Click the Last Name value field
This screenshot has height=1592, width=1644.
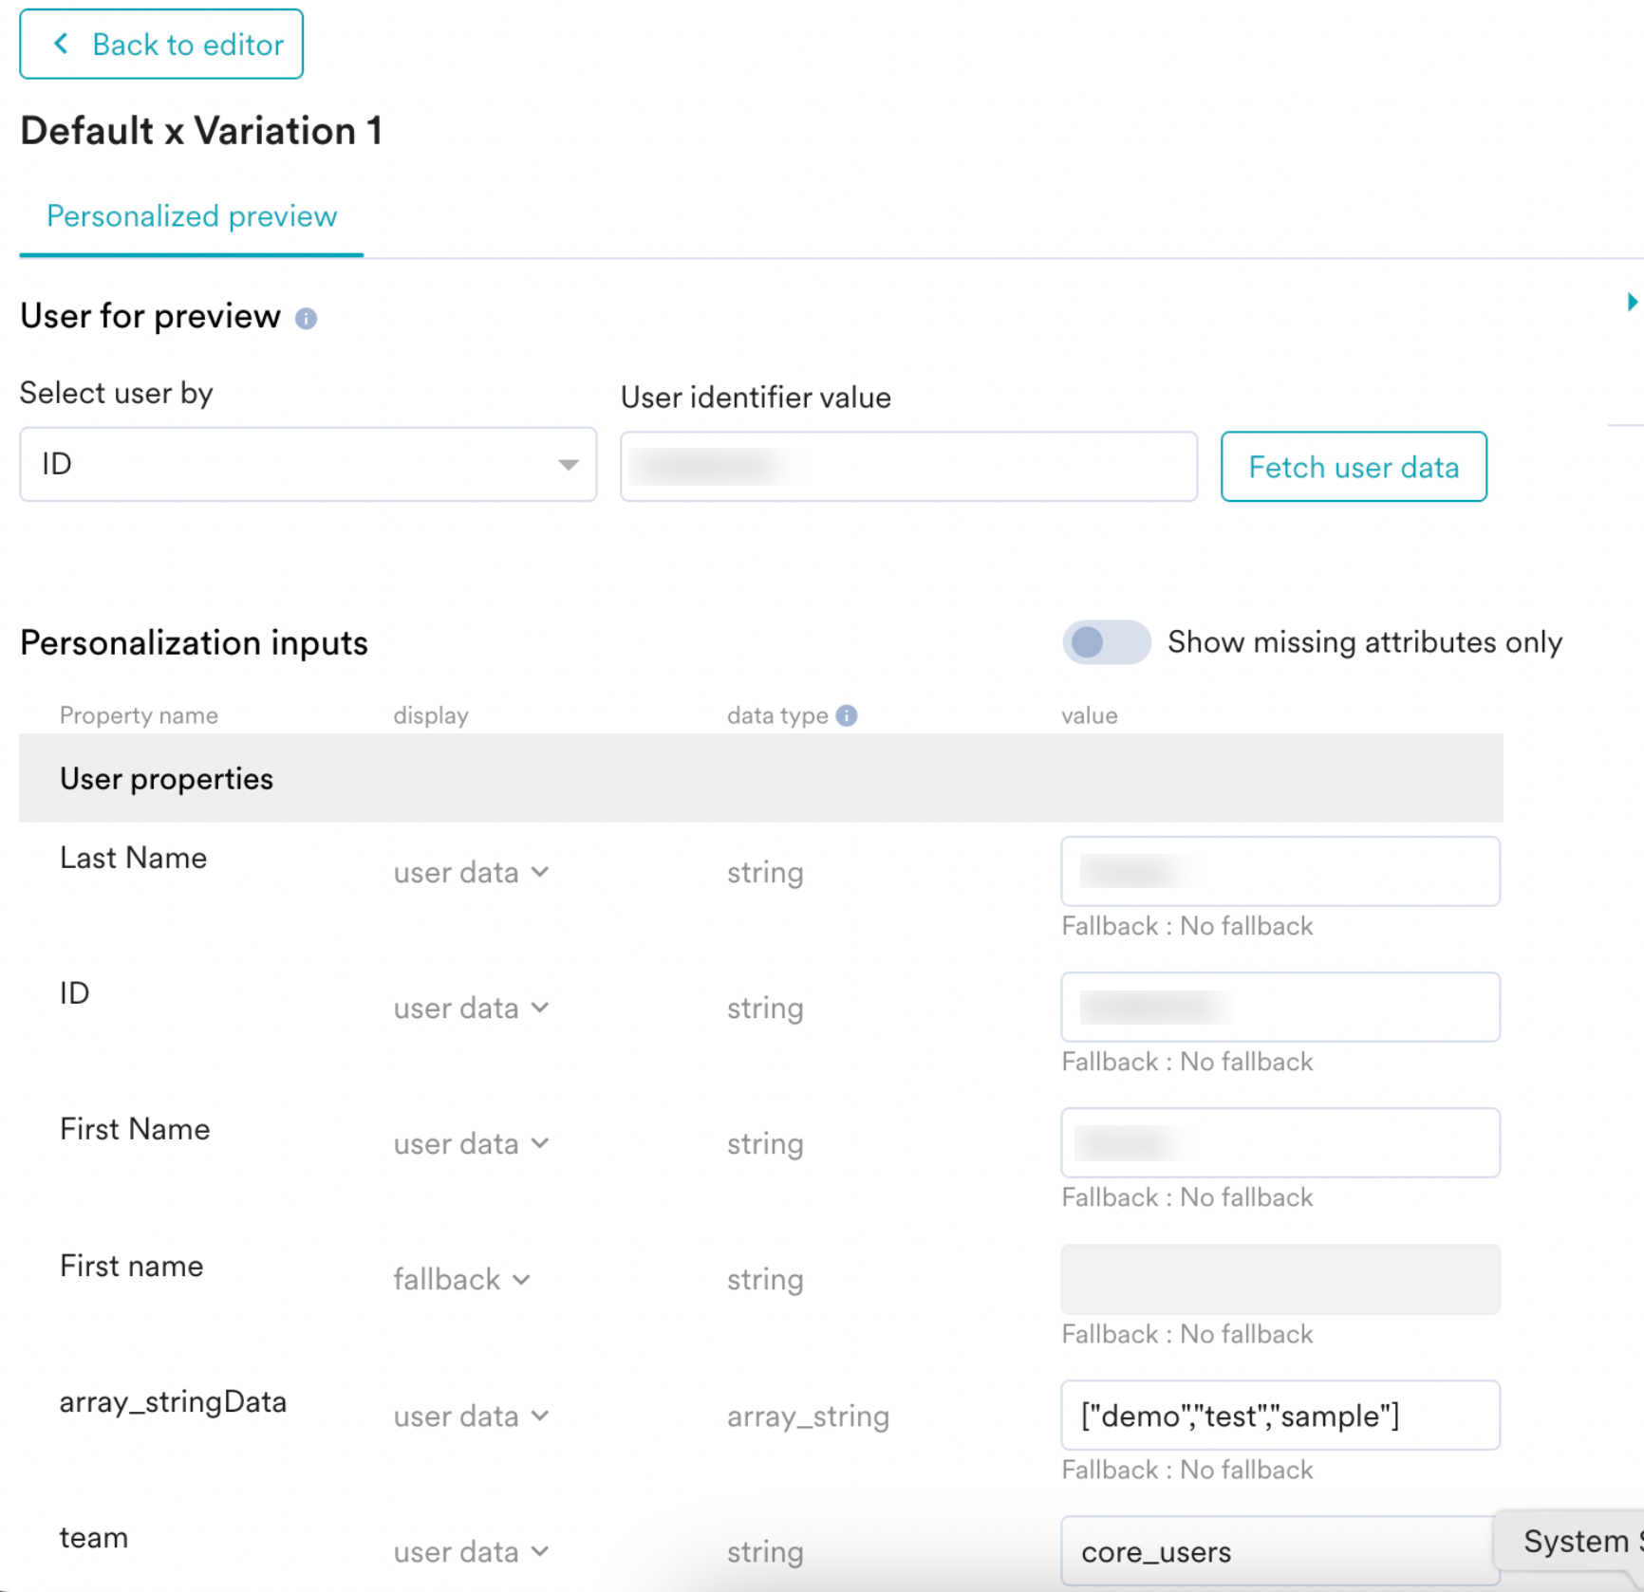point(1280,871)
